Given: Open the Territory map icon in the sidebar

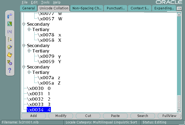Looking at the screenshot, I should [10, 24].
